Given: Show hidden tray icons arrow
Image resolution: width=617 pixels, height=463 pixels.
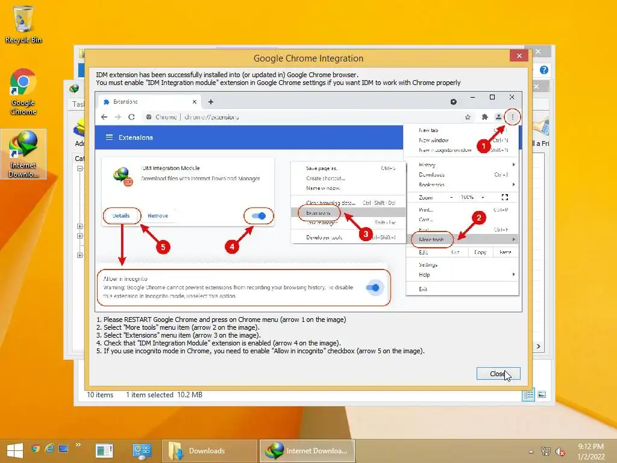Looking at the screenshot, I should [531, 452].
